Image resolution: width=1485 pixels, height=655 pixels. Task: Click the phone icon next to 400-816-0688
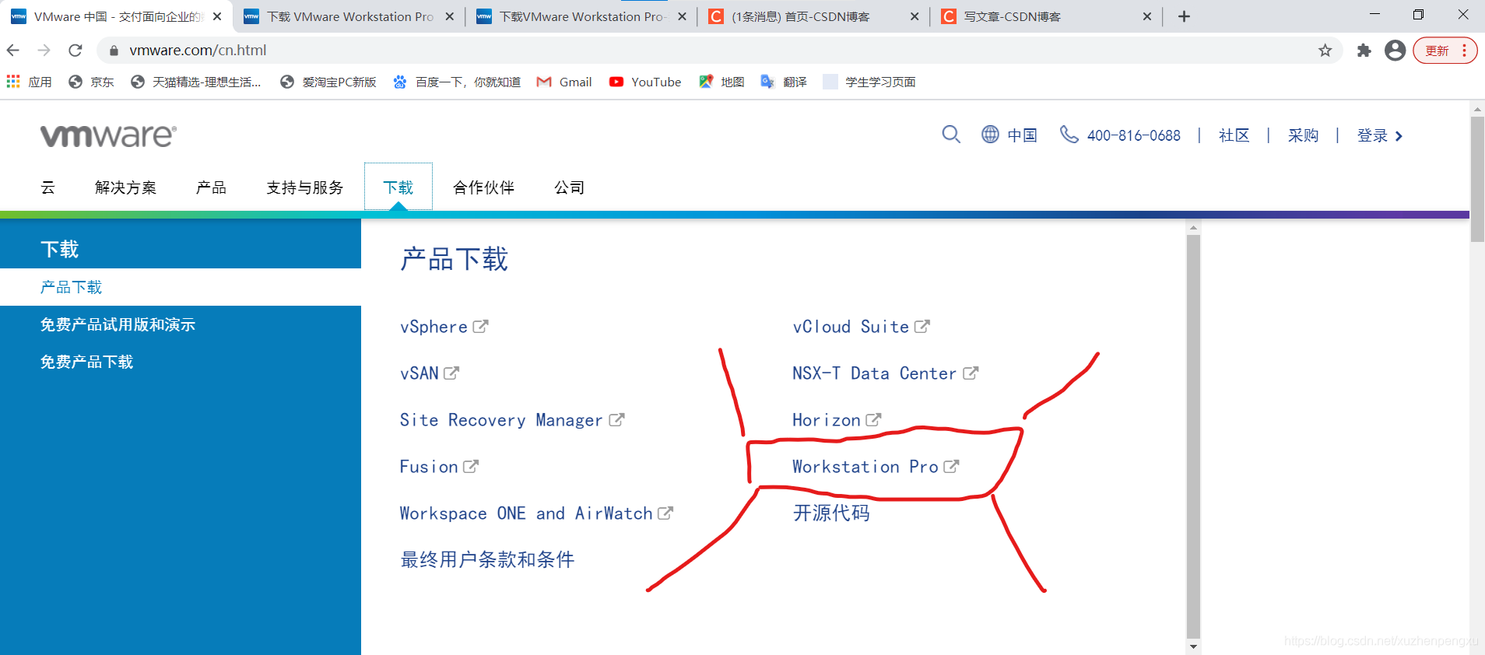tap(1069, 135)
